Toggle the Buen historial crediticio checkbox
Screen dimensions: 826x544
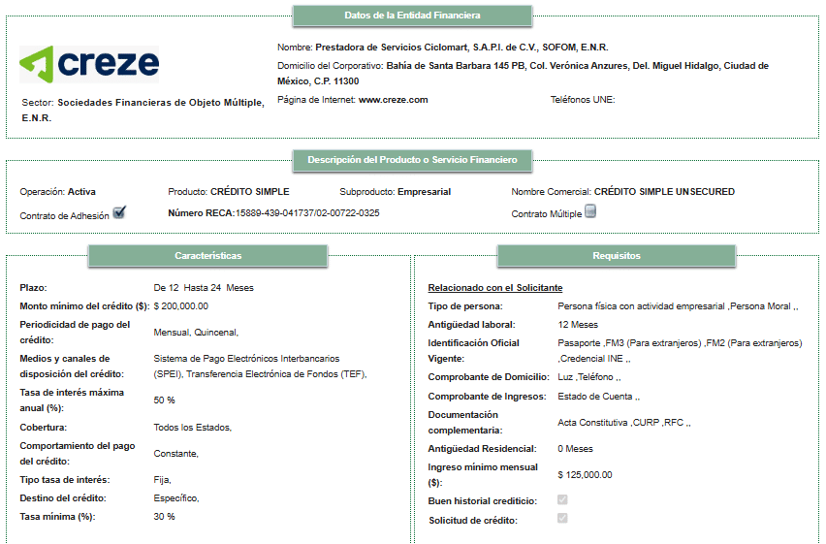point(562,499)
